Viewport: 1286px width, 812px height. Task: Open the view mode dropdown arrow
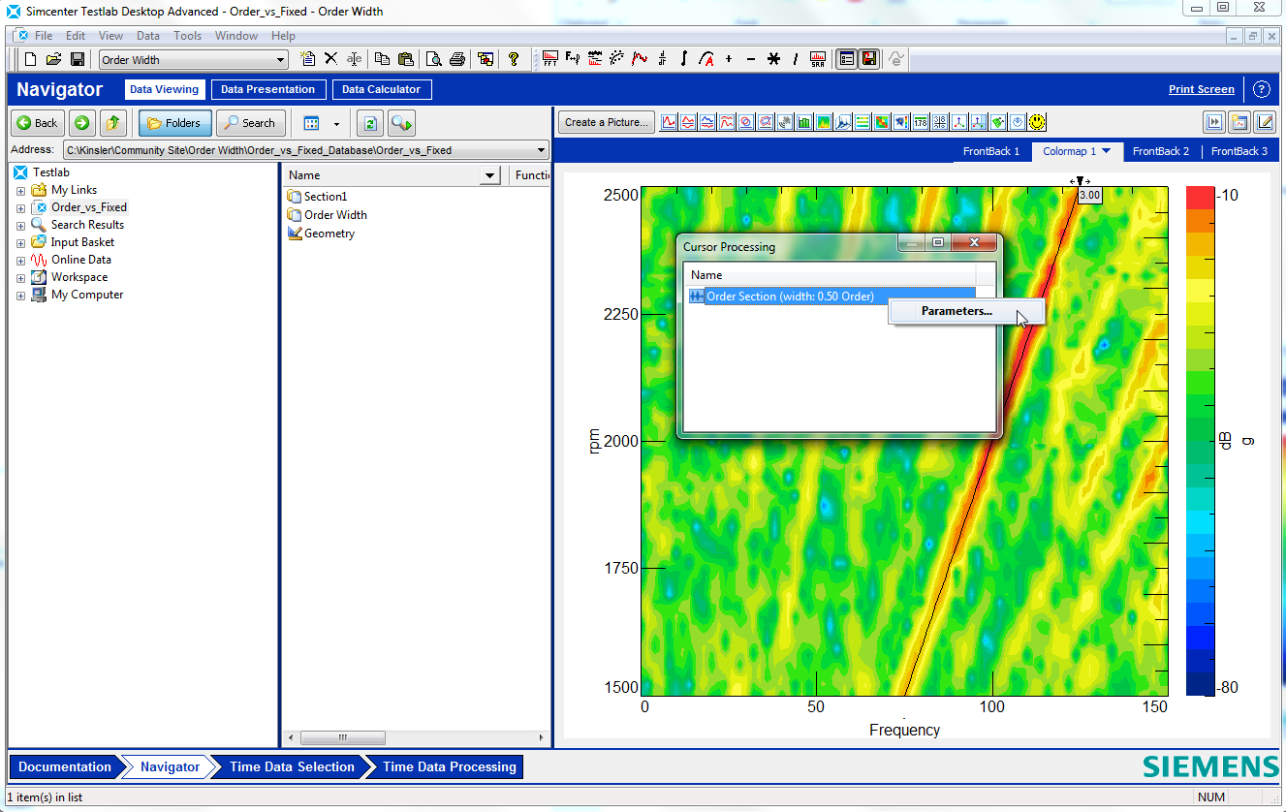pyautogui.click(x=336, y=124)
